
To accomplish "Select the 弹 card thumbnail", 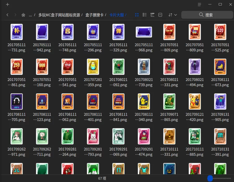I will tap(118, 32).
